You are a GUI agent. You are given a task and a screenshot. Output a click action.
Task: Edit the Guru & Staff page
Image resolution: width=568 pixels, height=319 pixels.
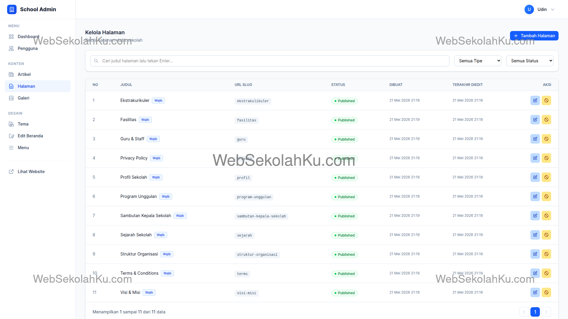click(535, 139)
